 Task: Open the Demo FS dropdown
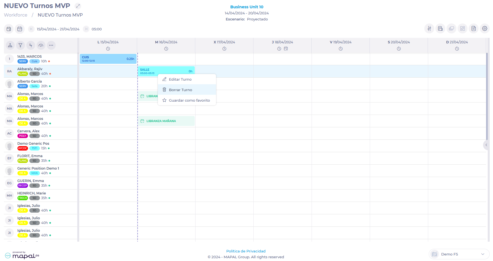(459, 254)
